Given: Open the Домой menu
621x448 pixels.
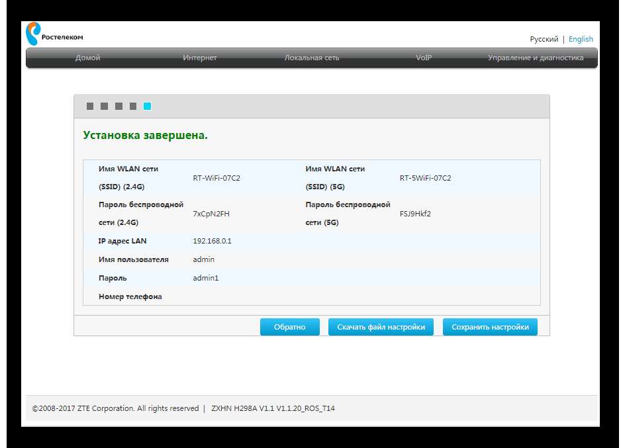Looking at the screenshot, I should (87, 58).
